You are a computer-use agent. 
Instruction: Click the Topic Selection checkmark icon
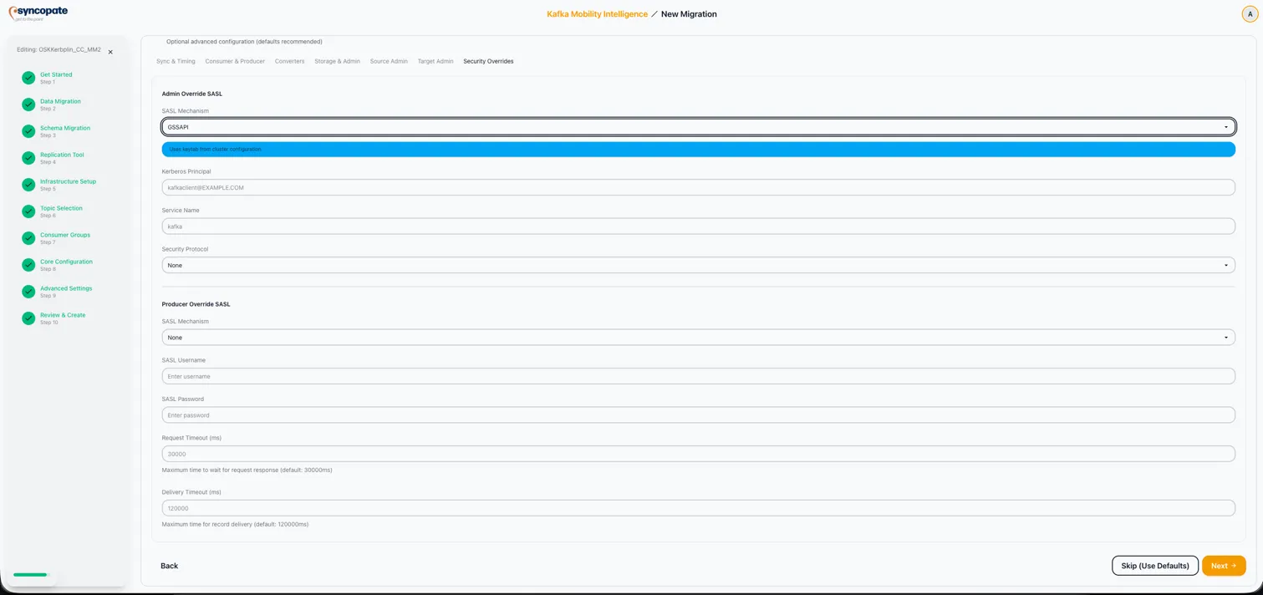(28, 211)
